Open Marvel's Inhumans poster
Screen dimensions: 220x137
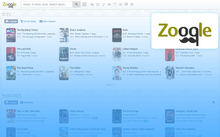coord(170,73)
